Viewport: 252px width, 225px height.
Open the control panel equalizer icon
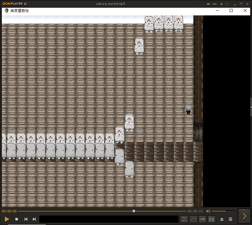[193, 219]
